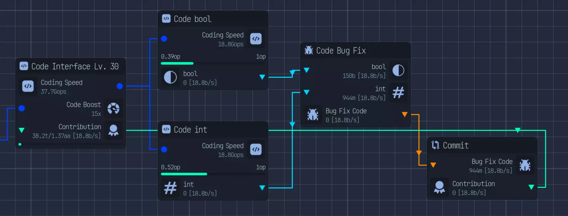
Task: Click the half-circle bool output icon in Code bool
Action: [170, 77]
